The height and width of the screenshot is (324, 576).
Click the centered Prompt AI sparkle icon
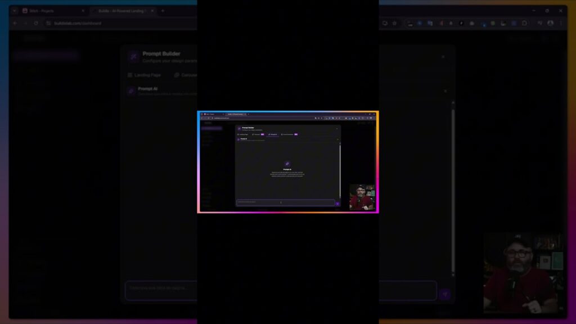[x=287, y=164]
